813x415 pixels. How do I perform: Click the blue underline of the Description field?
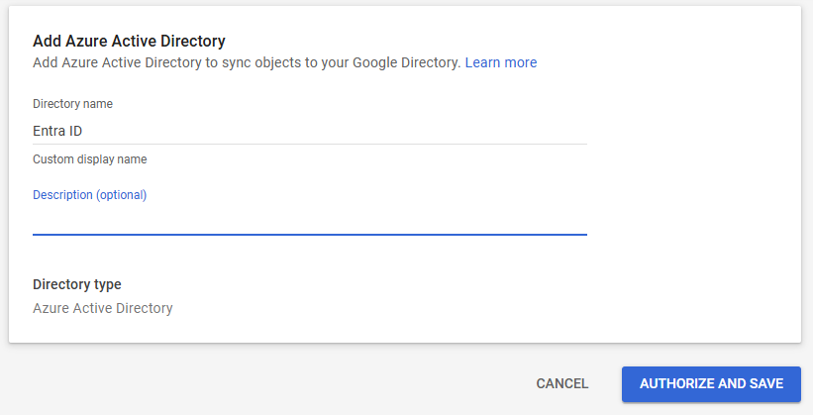309,235
